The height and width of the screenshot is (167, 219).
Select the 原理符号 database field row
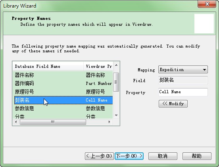point(63,92)
